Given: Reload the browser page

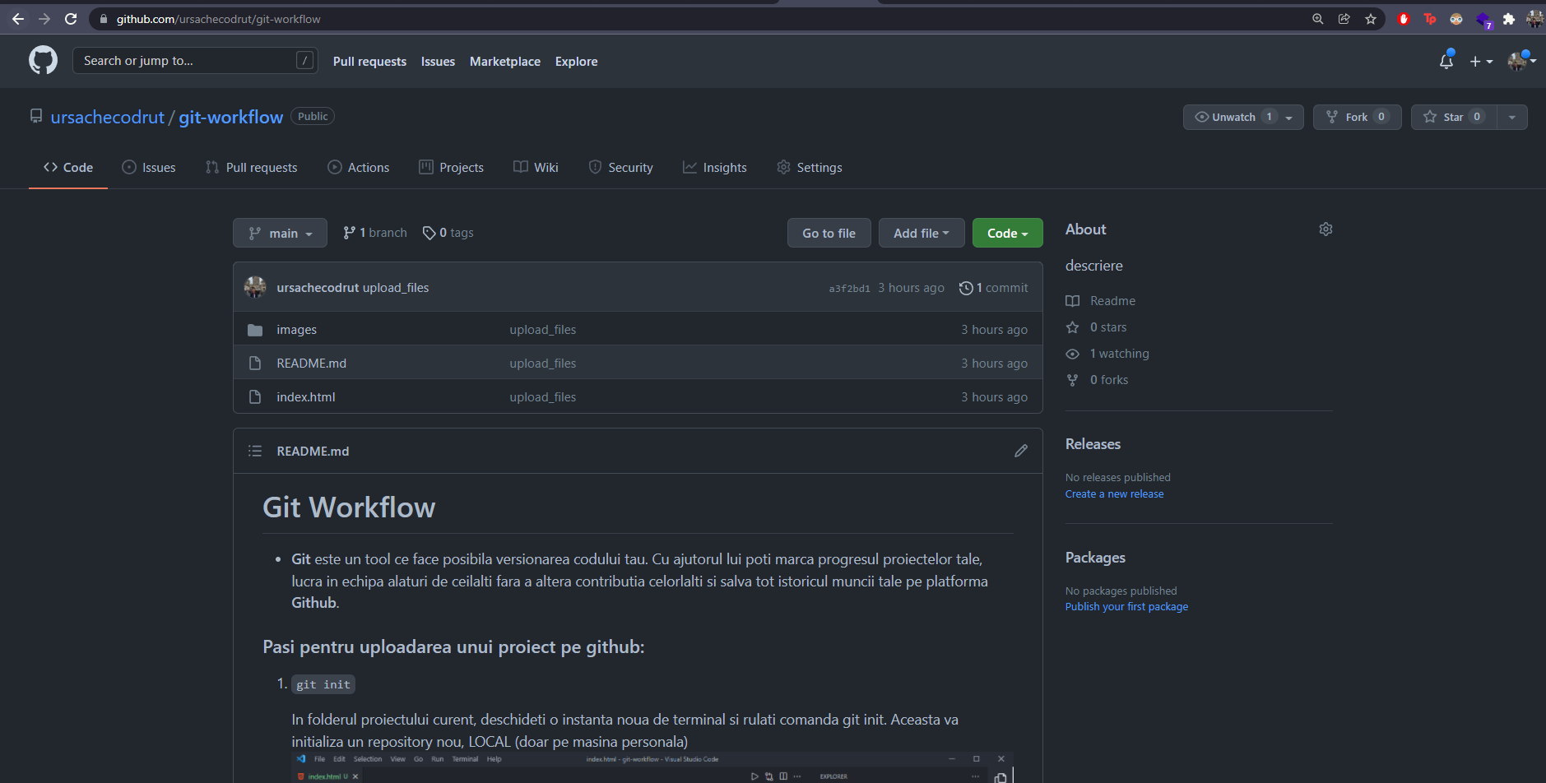Looking at the screenshot, I should point(71,19).
